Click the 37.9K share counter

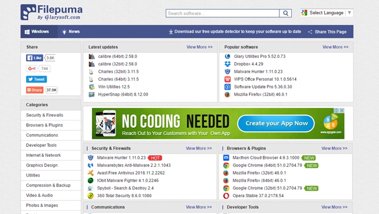[x=51, y=90]
